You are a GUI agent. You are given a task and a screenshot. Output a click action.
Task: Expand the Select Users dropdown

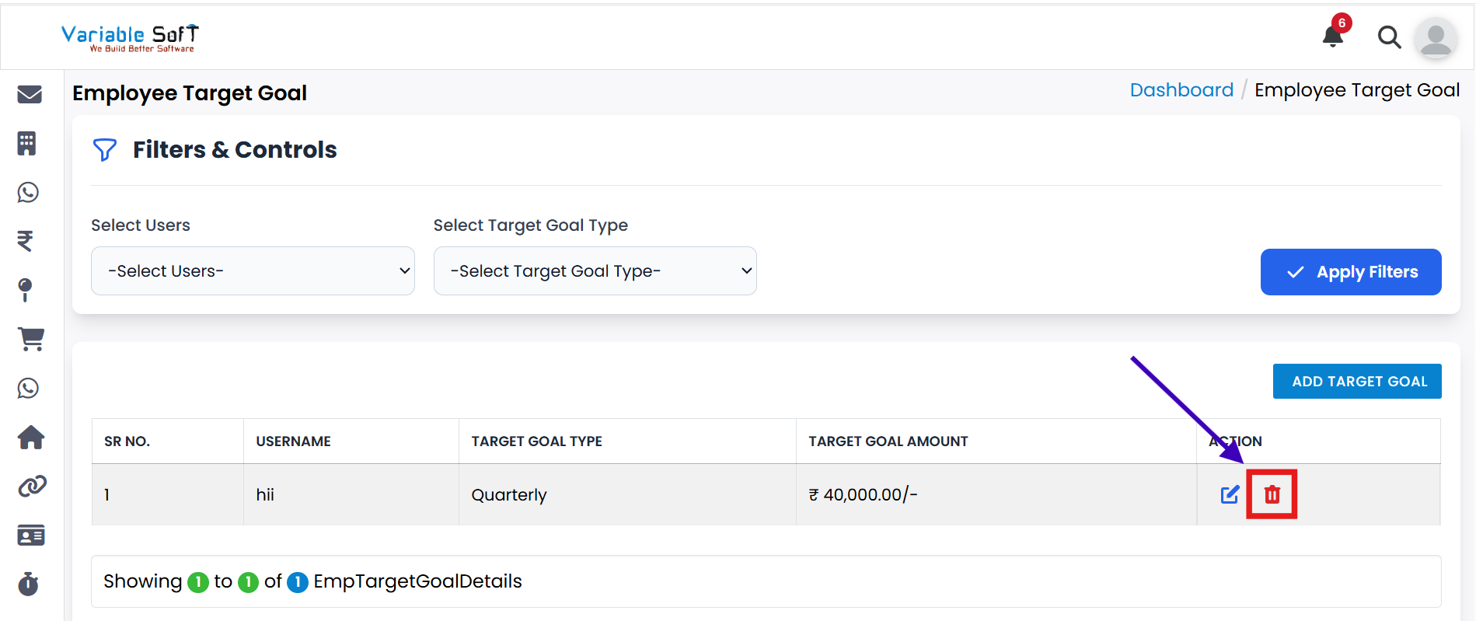pyautogui.click(x=253, y=271)
